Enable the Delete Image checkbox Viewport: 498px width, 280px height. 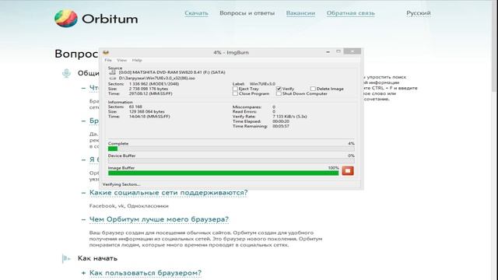[313, 89]
